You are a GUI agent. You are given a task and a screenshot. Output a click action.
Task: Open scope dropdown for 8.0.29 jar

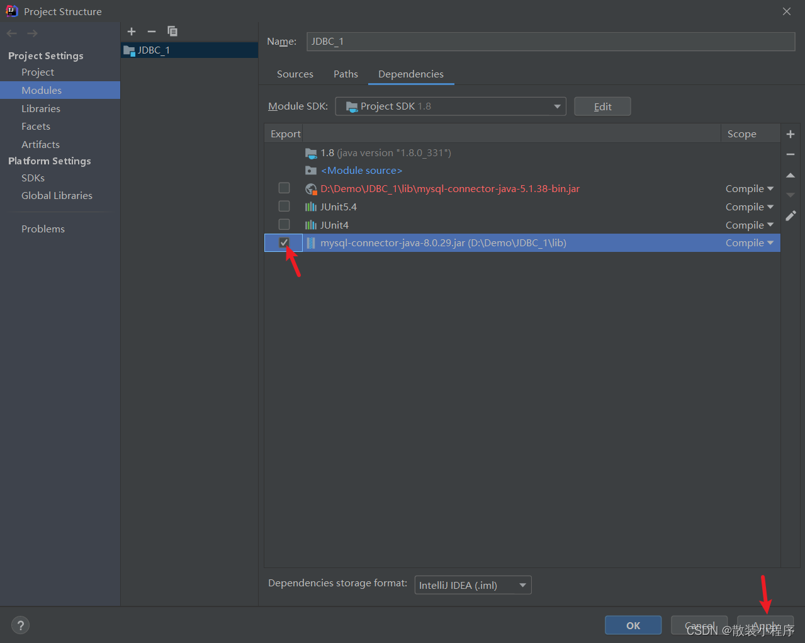click(750, 243)
